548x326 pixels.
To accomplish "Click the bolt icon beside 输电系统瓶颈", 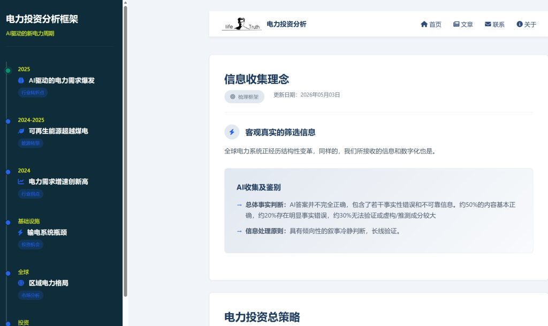I will click(20, 232).
